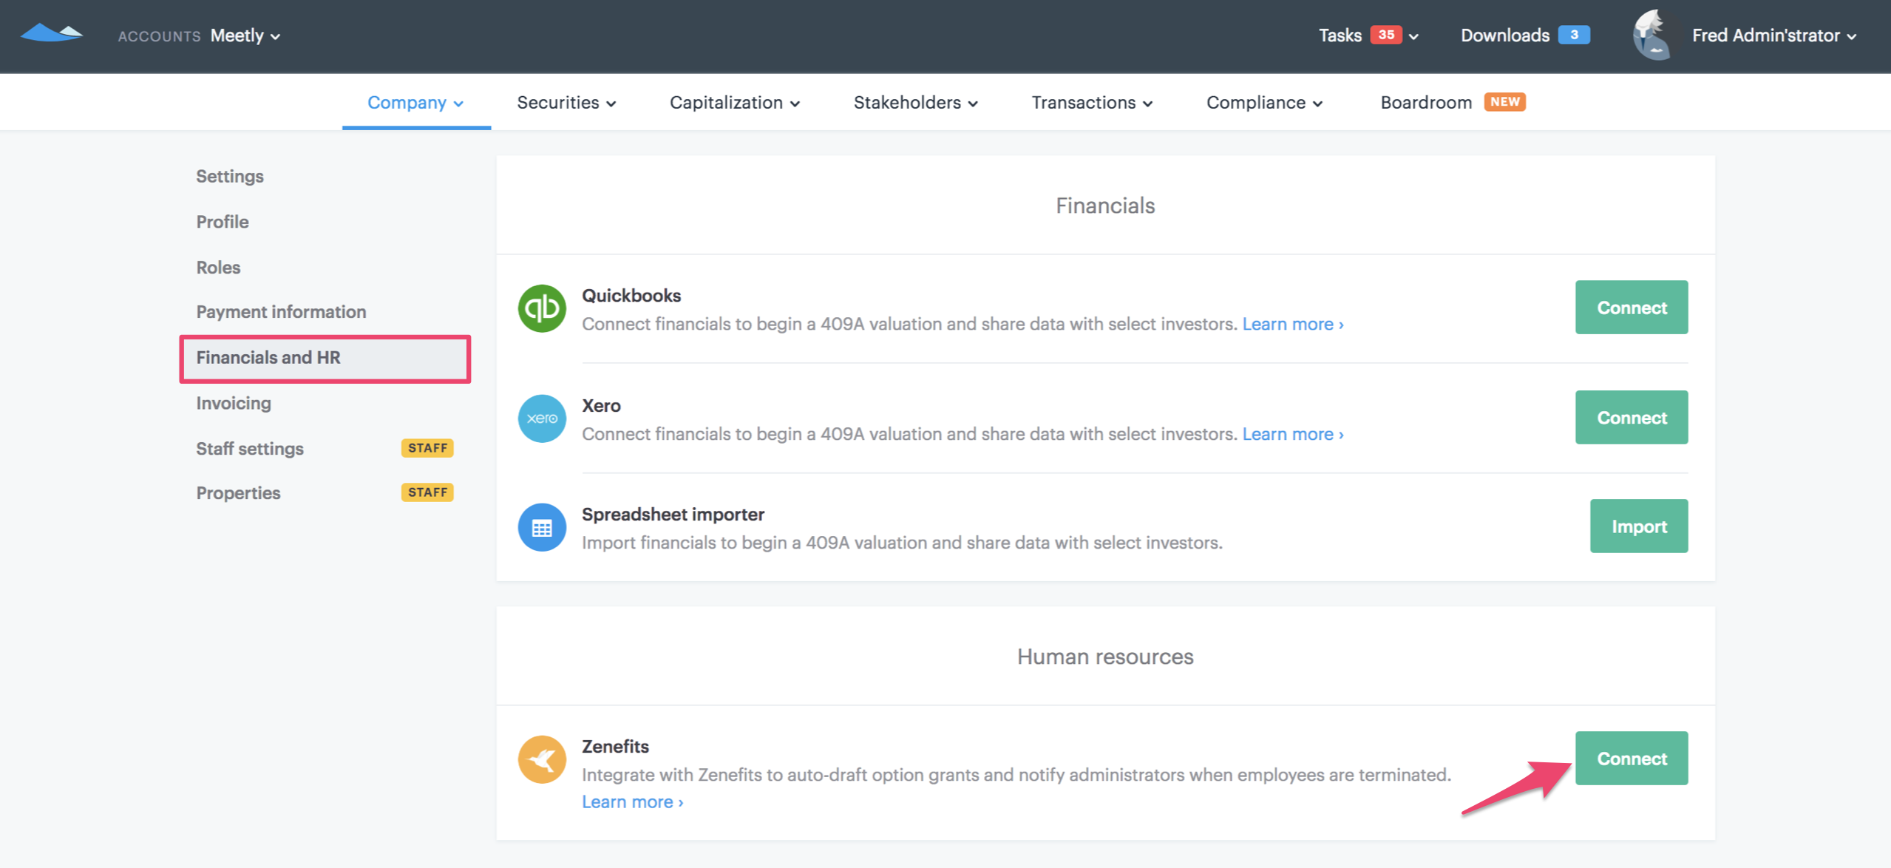Click the Downloads 3 count badge
Viewport: 1891px width, 868px height.
(x=1574, y=35)
